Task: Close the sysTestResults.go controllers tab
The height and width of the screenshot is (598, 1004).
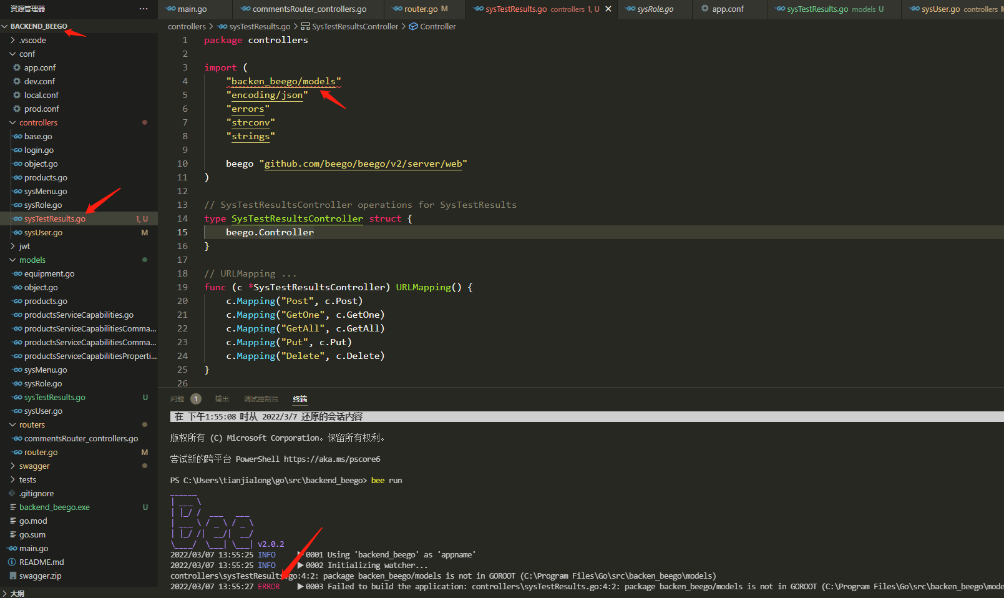Action: [608, 9]
